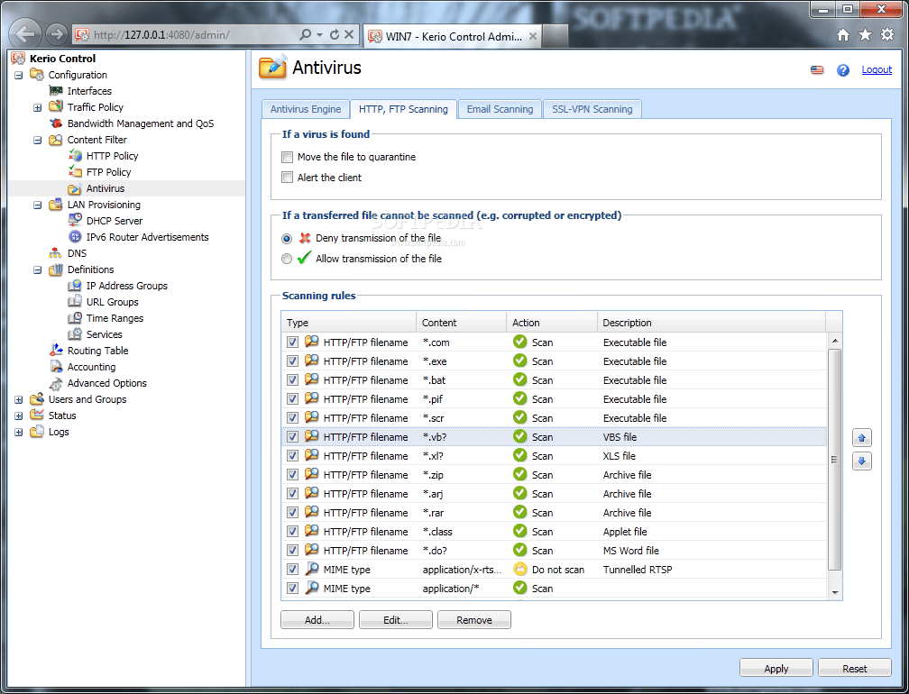Uncheck the *.zip scanning rule
909x694 pixels.
click(x=293, y=474)
